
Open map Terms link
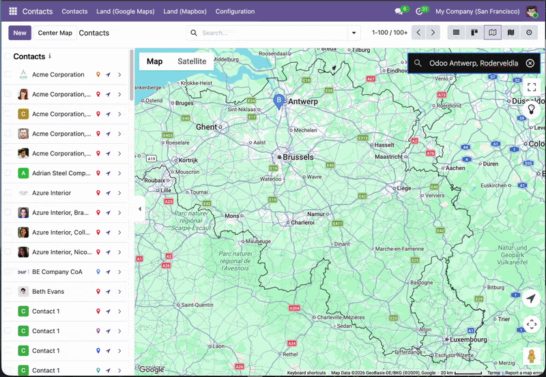493,373
